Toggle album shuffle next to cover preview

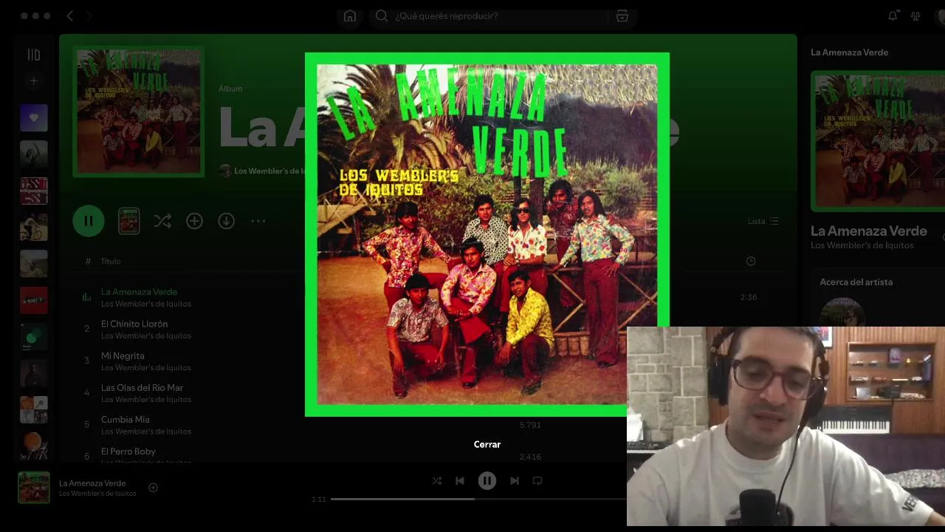tap(162, 221)
